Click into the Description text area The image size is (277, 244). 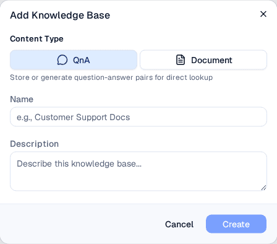tap(138, 172)
